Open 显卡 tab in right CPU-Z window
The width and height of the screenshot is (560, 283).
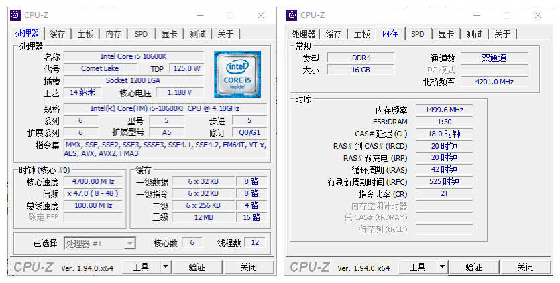pyautogui.click(x=446, y=34)
